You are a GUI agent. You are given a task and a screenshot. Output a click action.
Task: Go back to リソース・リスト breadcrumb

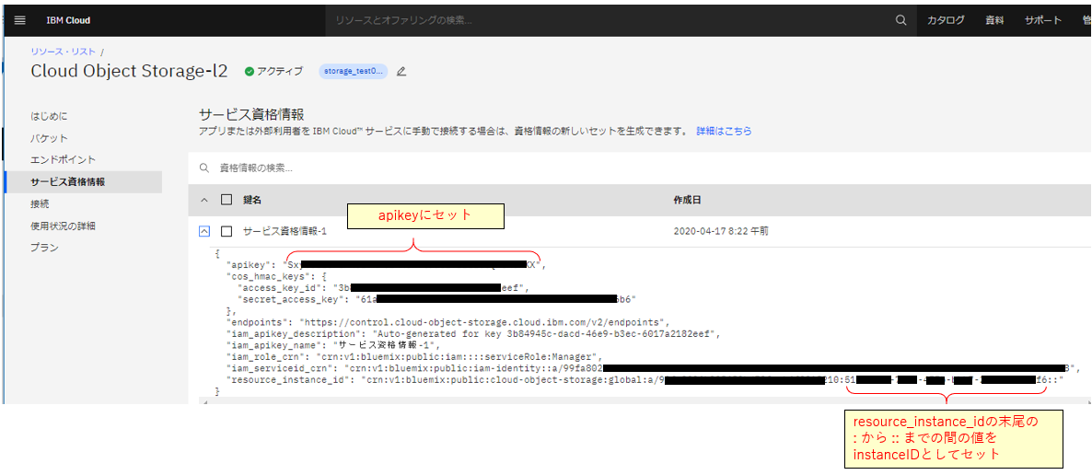point(64,52)
